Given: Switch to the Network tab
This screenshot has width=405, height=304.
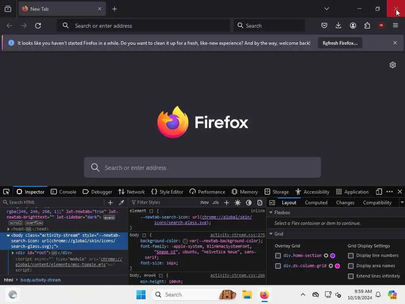Looking at the screenshot, I should point(131,192).
